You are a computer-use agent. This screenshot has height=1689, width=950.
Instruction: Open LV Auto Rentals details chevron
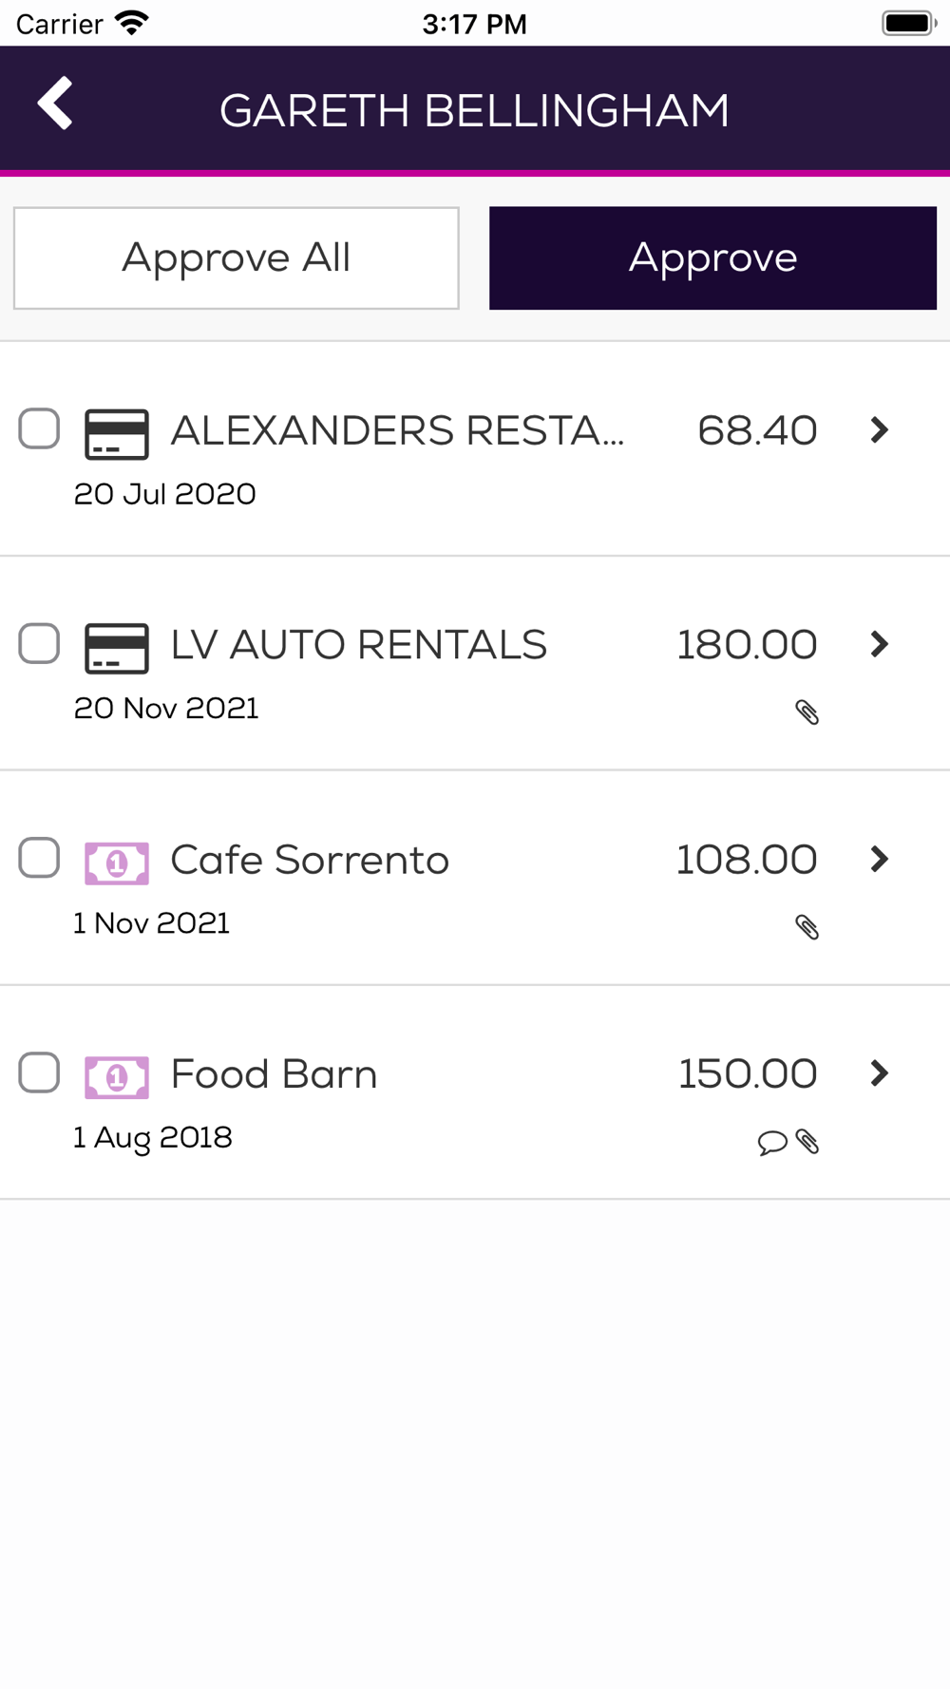(x=880, y=645)
